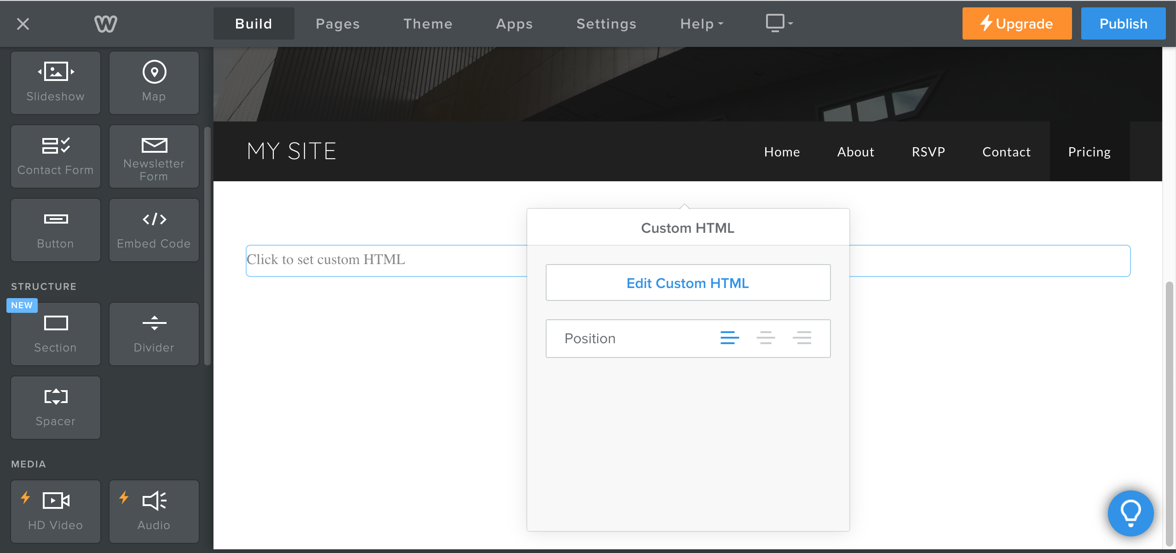Open the lightbulb help tips button

(1130, 513)
